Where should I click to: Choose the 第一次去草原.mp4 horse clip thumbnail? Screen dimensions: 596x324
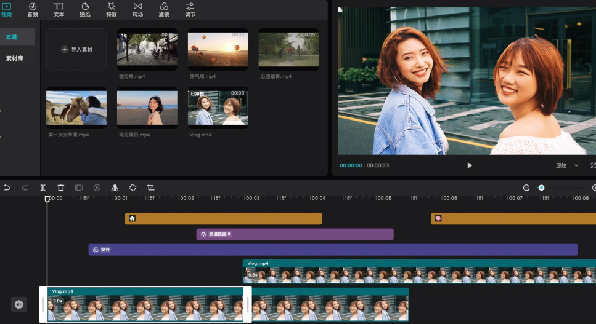coord(76,108)
